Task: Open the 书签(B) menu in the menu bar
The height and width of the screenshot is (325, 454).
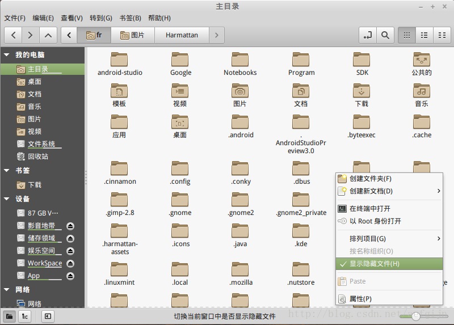Action: tap(130, 18)
